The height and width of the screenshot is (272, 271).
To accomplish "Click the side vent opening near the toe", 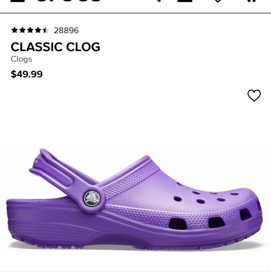I will coord(245,215).
